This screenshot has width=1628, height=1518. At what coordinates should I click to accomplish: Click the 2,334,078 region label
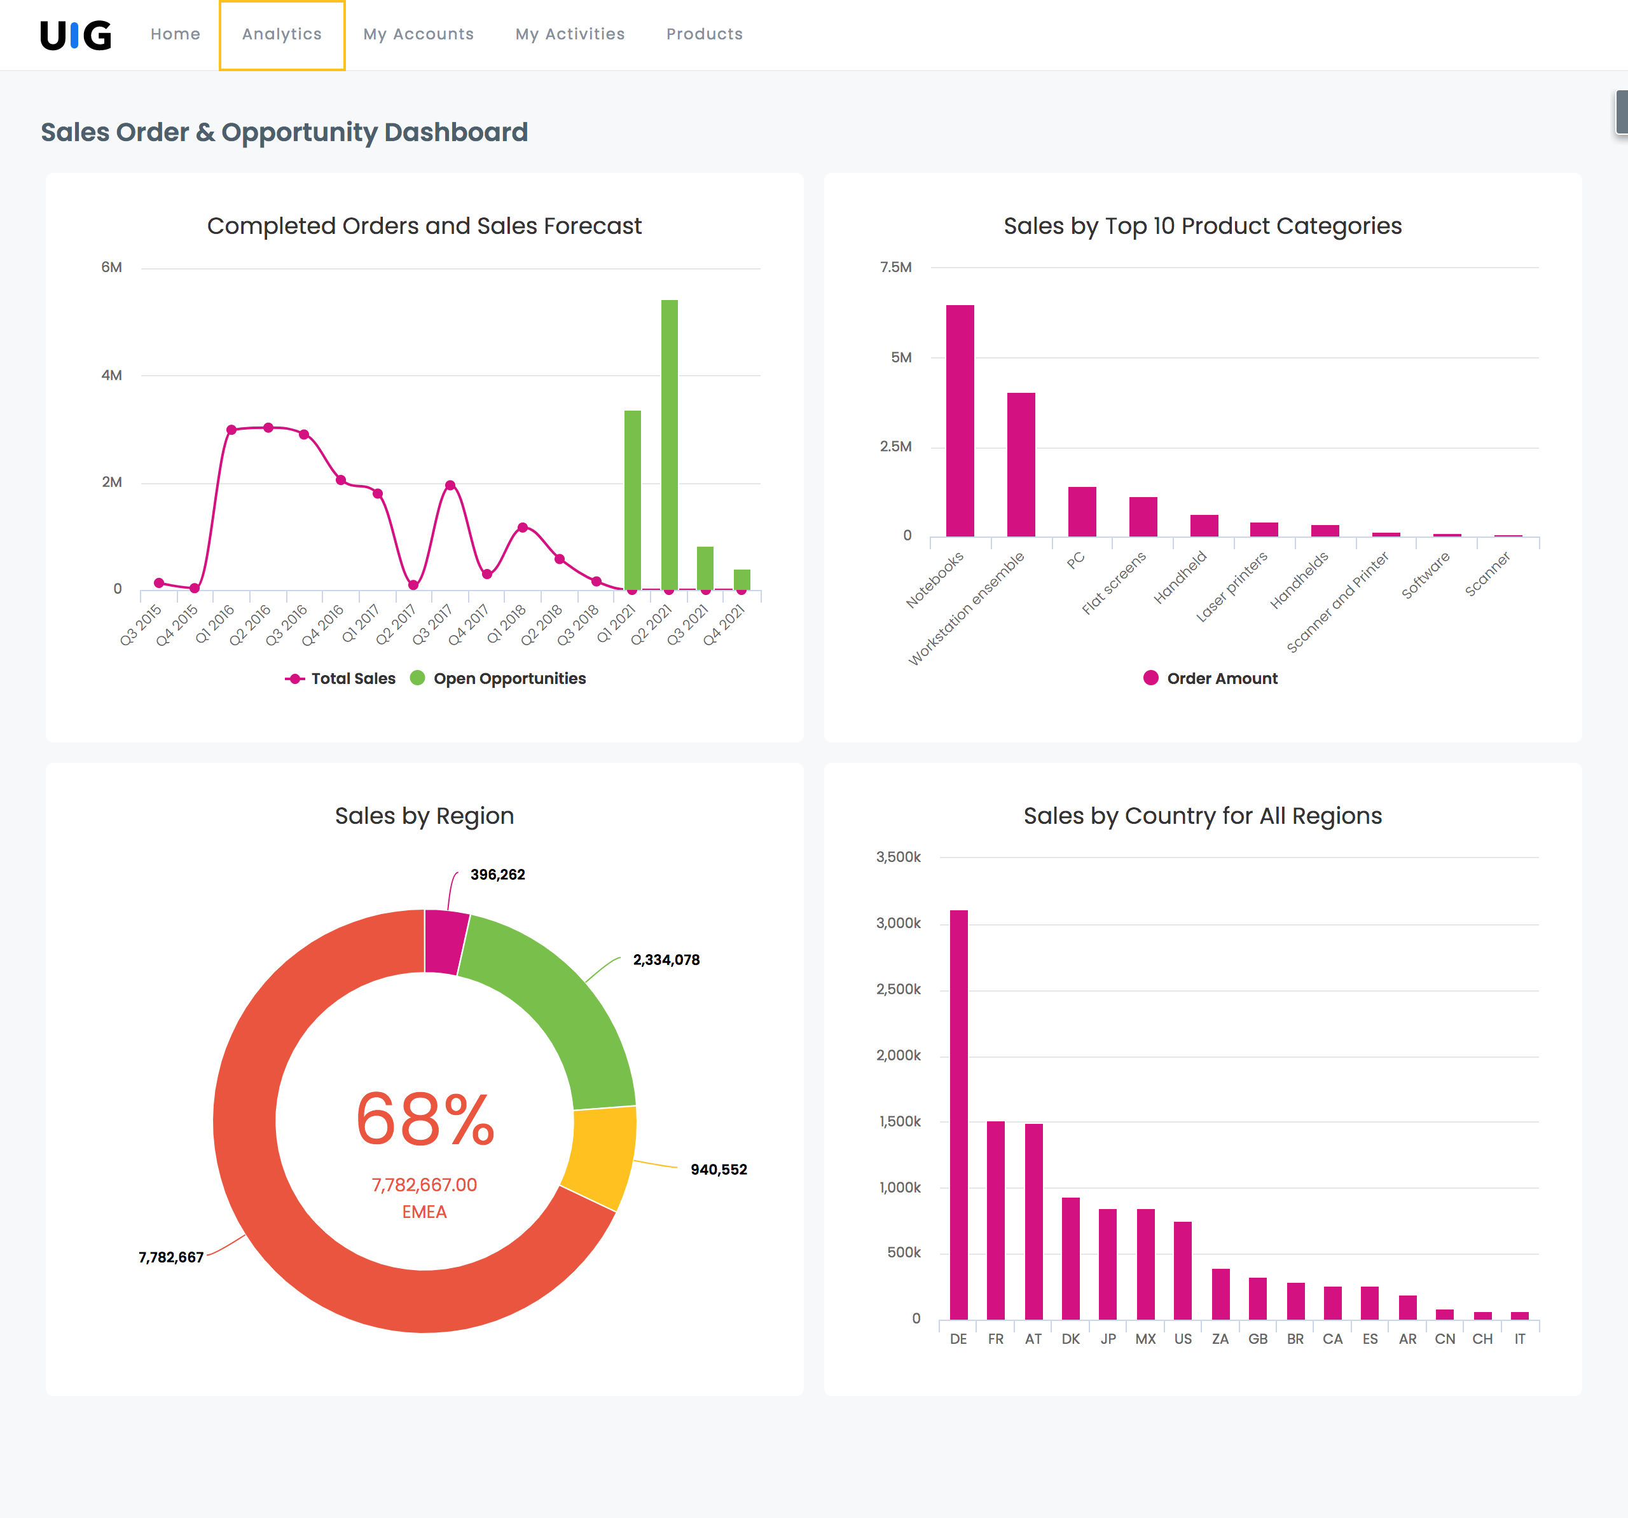pyautogui.click(x=666, y=960)
